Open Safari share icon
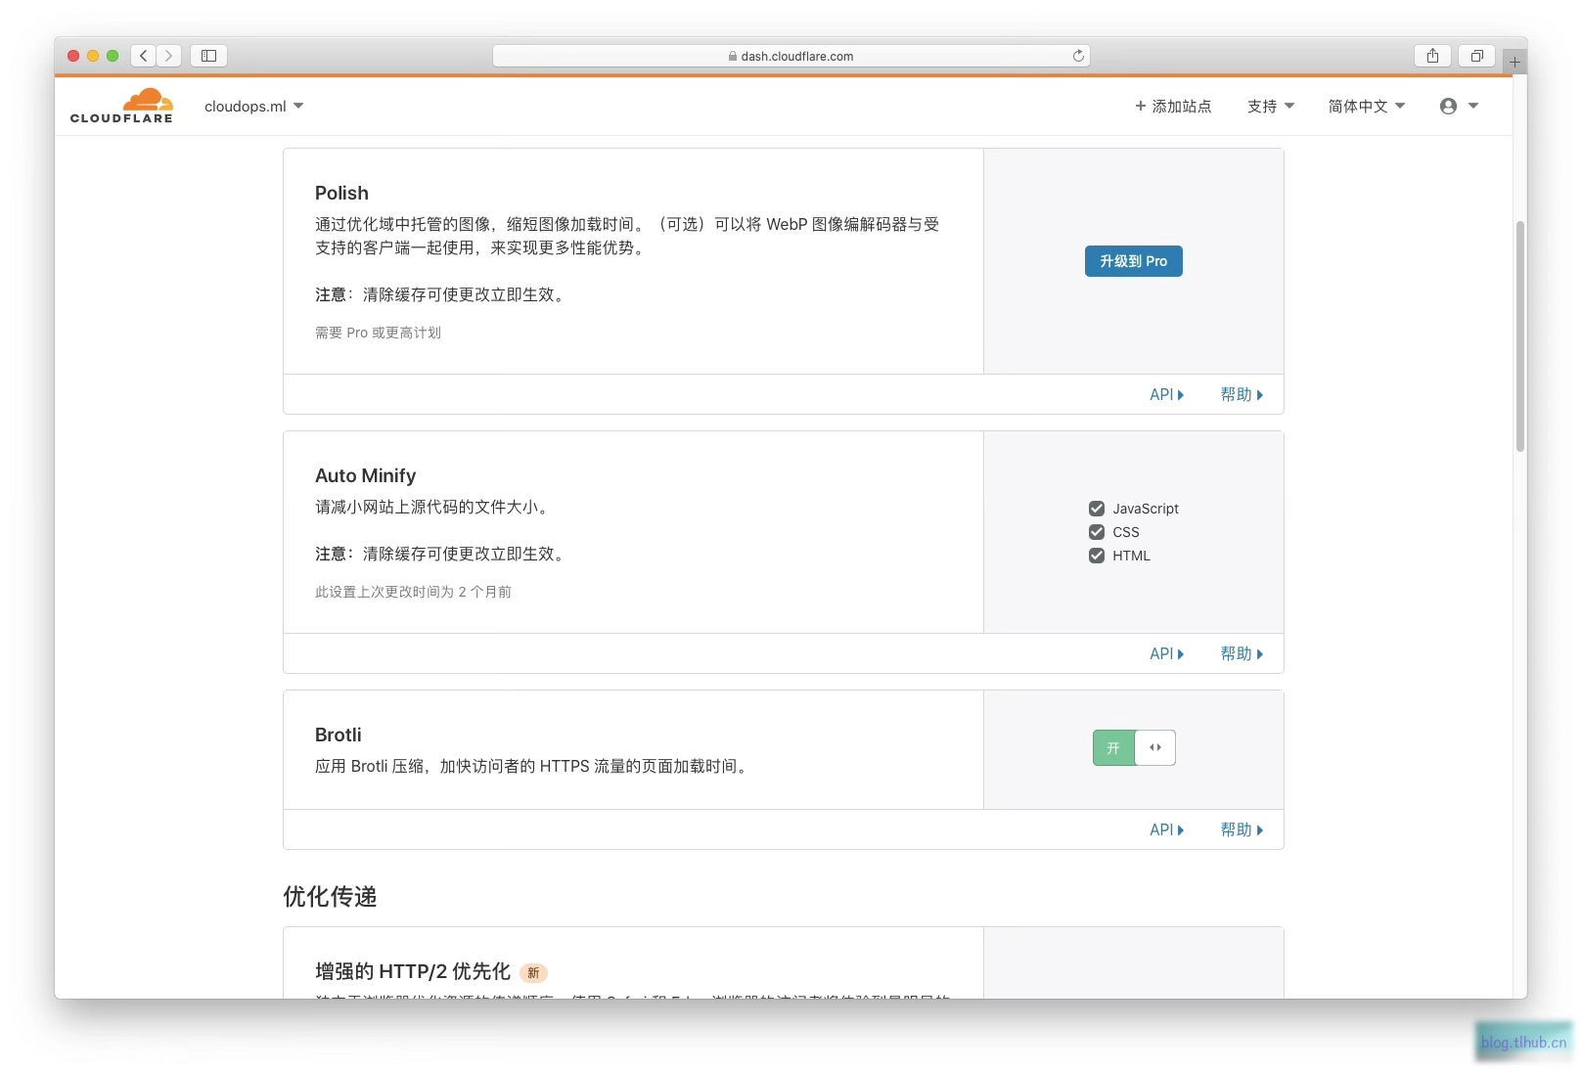This screenshot has width=1582, height=1071. (x=1432, y=56)
